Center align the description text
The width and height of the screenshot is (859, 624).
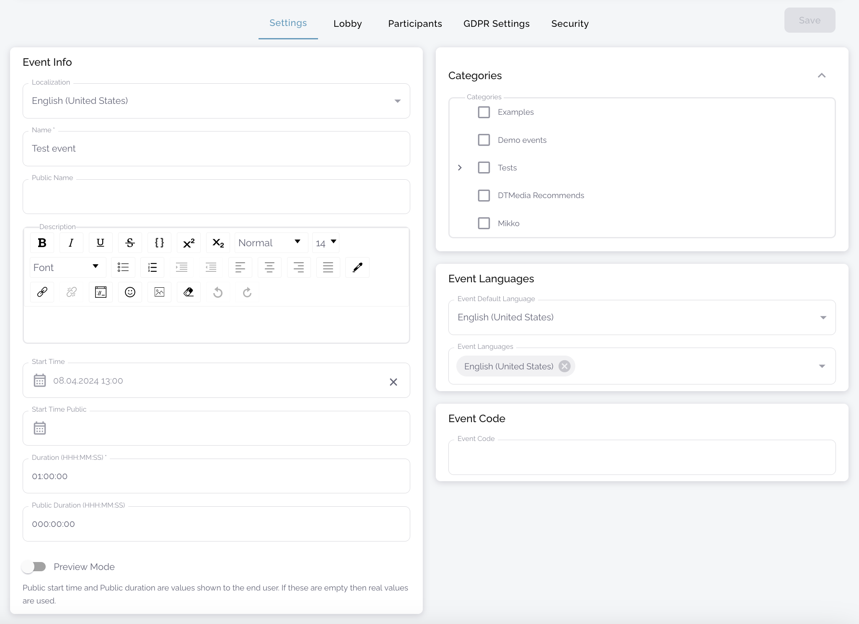pos(269,267)
